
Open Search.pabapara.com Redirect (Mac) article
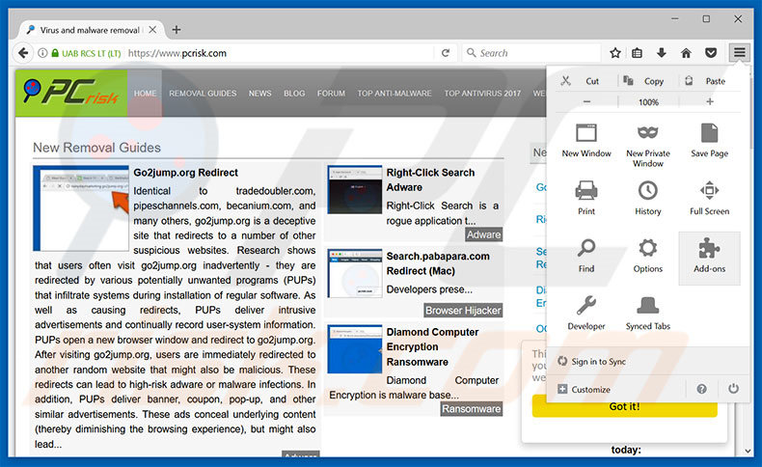tap(438, 263)
